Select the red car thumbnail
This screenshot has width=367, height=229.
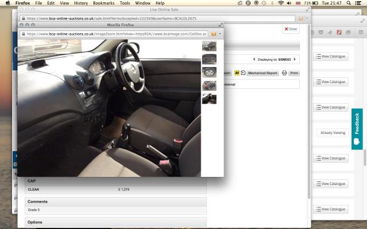pyautogui.click(x=209, y=85)
